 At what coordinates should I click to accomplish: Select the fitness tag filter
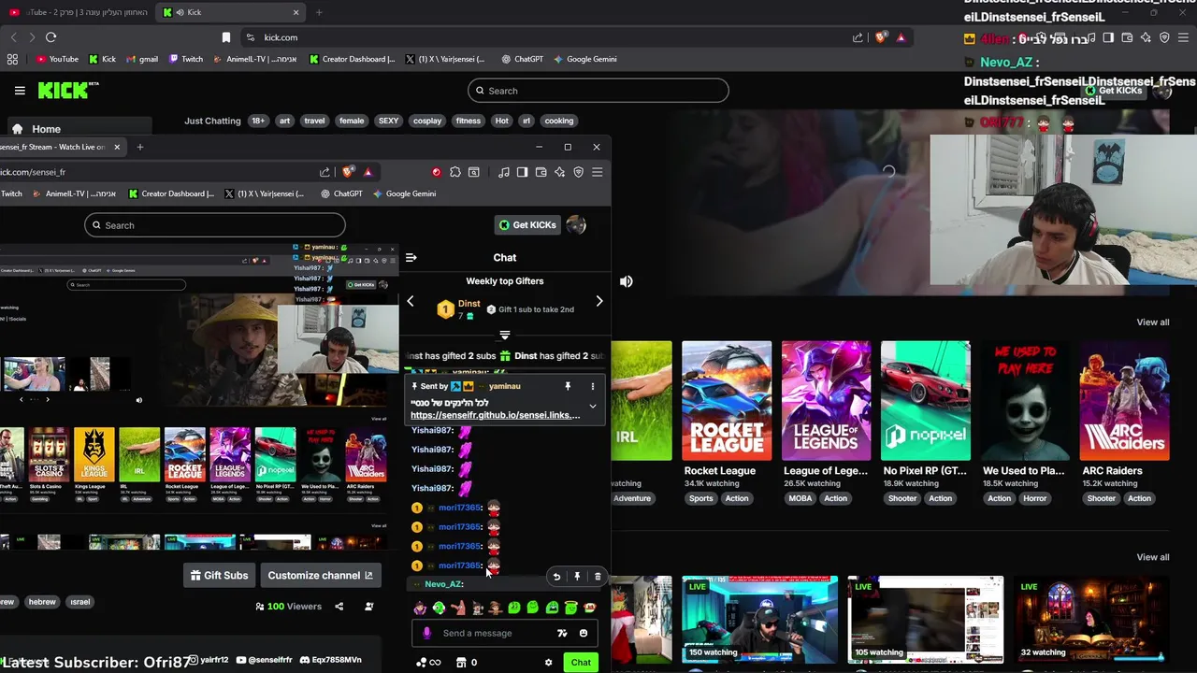[x=469, y=121]
